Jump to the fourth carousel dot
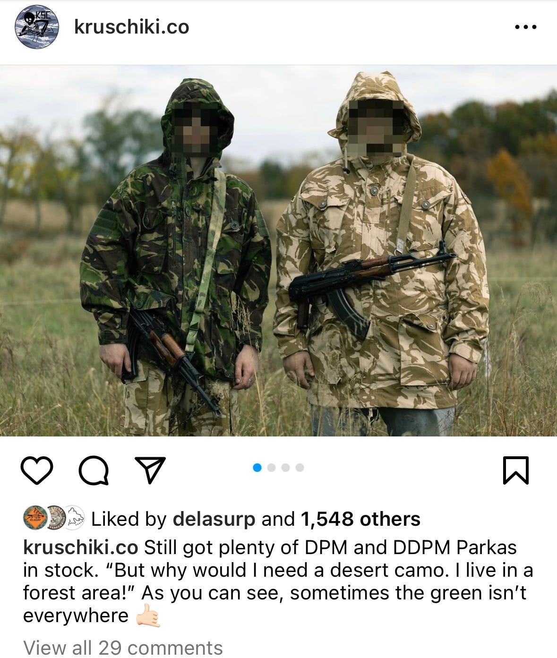Image resolution: width=557 pixels, height=658 pixels. [300, 468]
